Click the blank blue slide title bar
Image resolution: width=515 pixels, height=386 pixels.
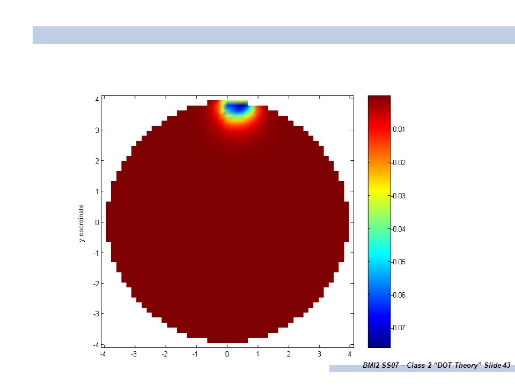[274, 35]
